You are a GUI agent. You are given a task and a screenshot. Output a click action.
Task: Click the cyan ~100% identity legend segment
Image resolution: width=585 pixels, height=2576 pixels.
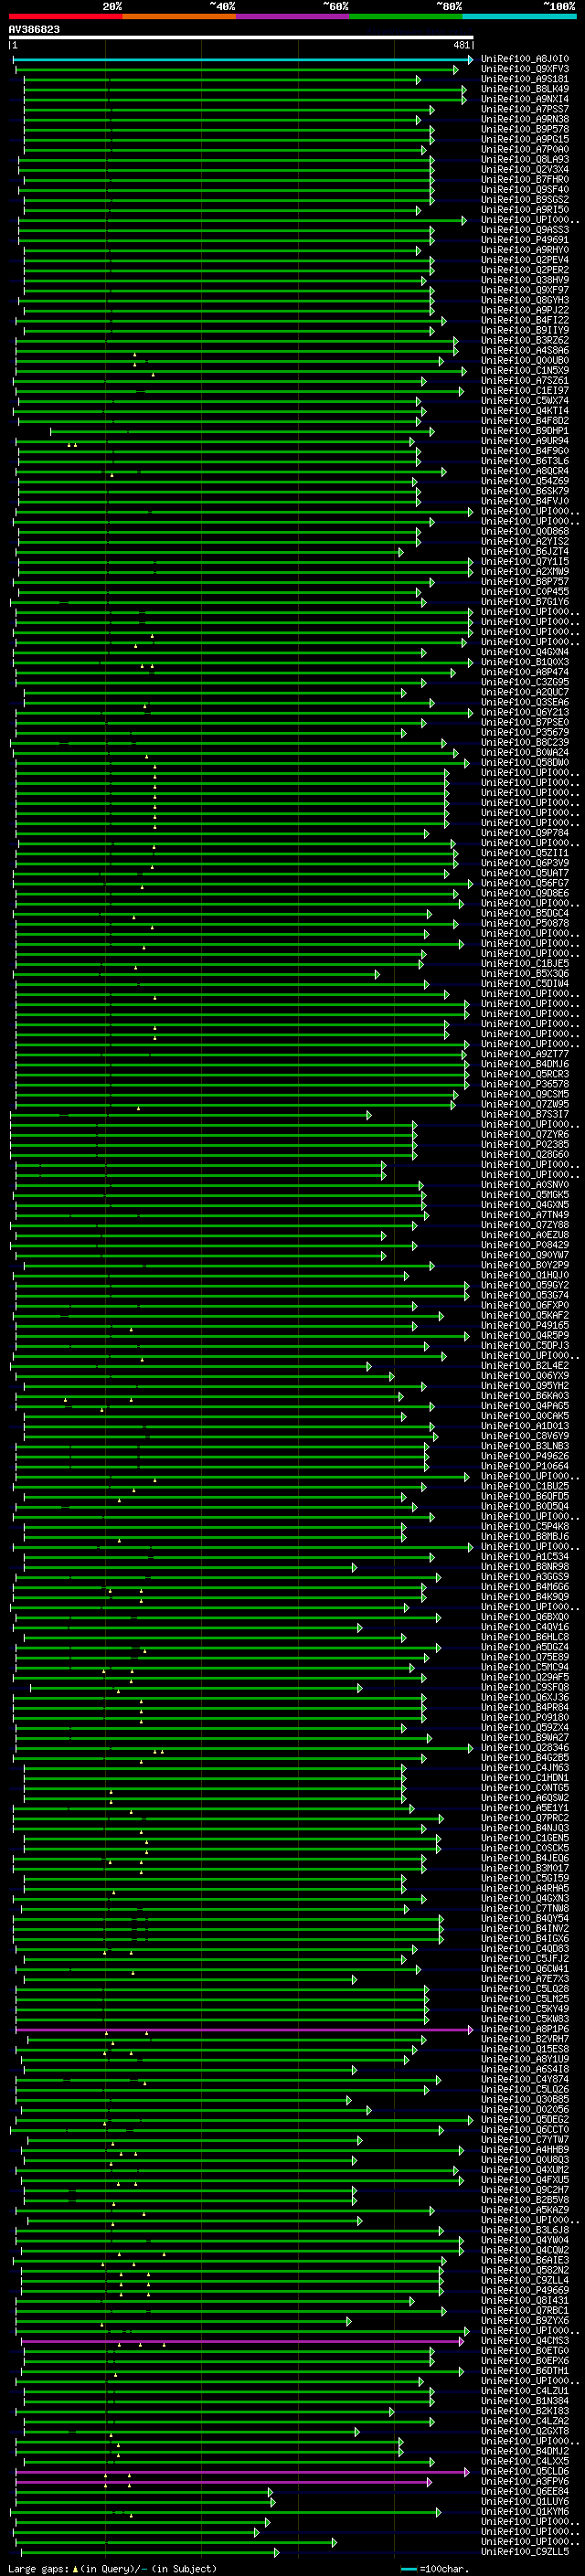click(519, 16)
